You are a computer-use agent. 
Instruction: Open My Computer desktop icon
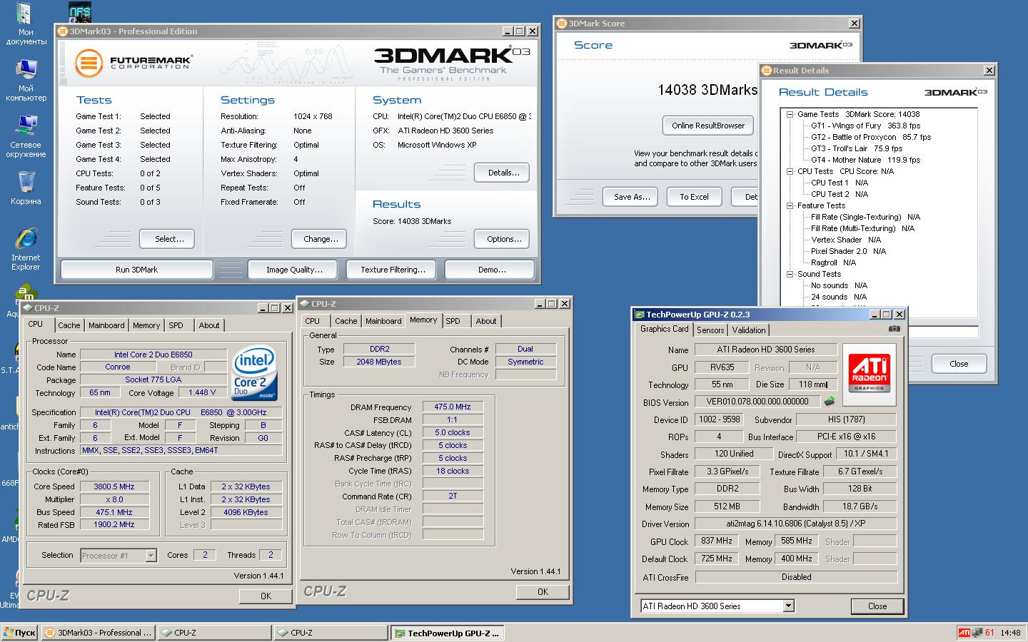pyautogui.click(x=26, y=81)
